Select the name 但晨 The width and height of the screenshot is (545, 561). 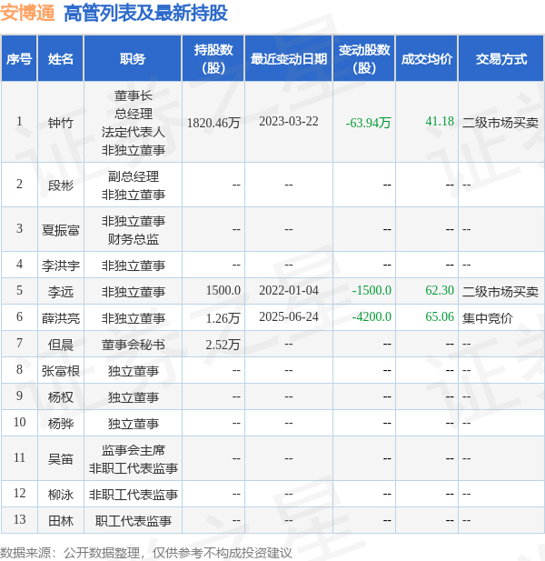coord(61,345)
